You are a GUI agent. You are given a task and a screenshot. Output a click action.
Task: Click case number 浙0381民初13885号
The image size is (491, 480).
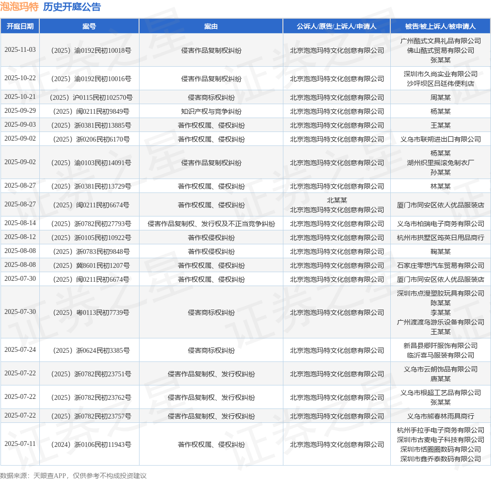pyautogui.click(x=91, y=125)
